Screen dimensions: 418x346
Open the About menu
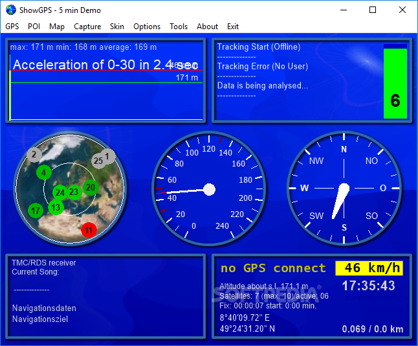click(x=208, y=27)
